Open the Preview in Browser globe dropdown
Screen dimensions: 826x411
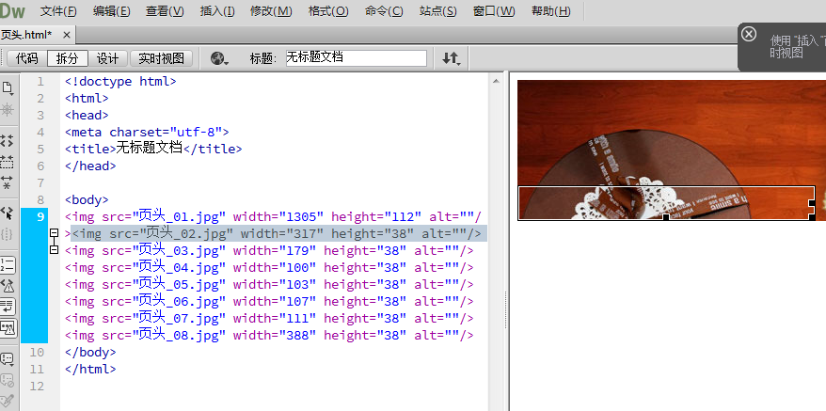tap(219, 58)
